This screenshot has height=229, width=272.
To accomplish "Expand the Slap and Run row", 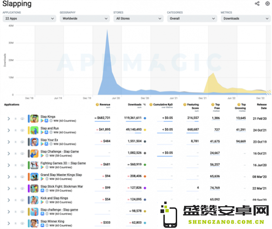I will pos(9,131).
